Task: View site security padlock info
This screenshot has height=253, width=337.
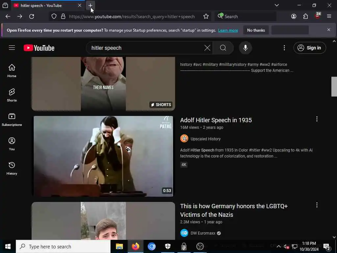Action: click(63, 16)
